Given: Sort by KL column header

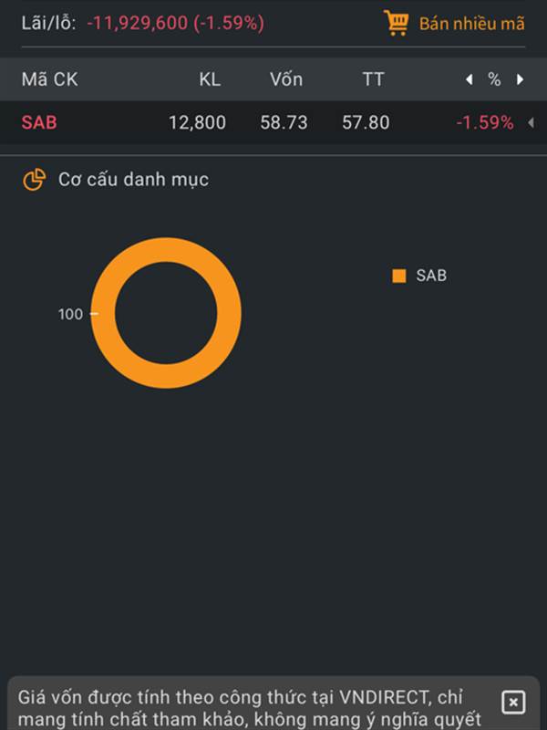Looking at the screenshot, I should point(210,79).
